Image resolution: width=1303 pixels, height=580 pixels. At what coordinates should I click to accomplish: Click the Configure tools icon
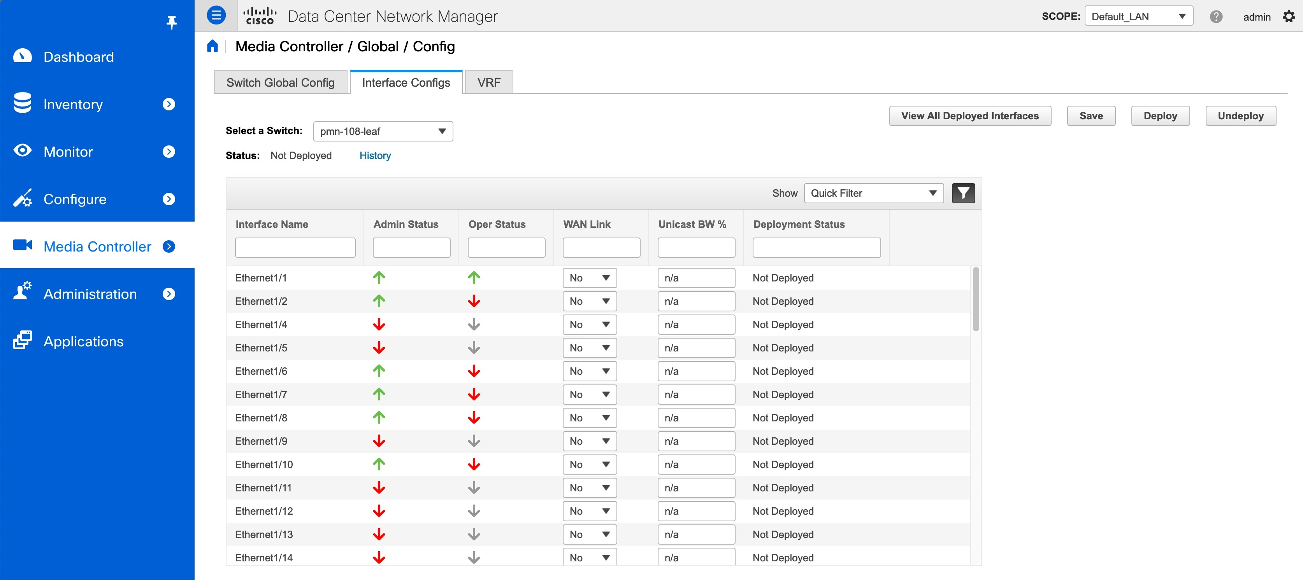[x=22, y=198]
